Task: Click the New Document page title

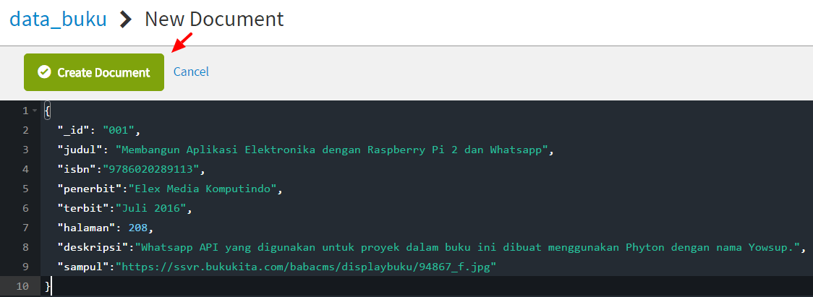Action: [x=214, y=19]
